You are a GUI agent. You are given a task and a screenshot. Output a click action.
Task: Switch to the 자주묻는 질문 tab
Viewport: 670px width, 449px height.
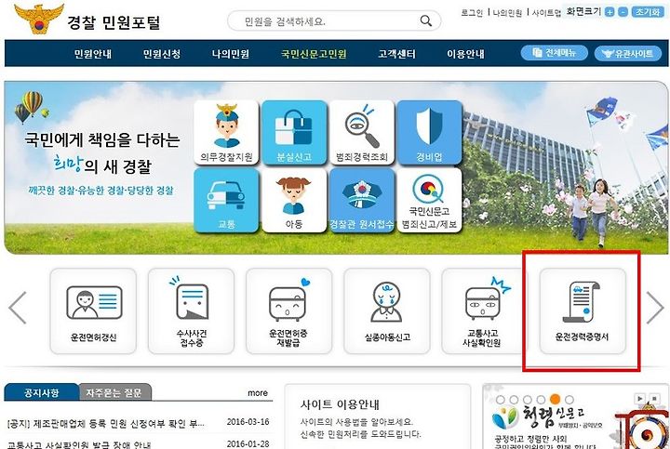pyautogui.click(x=114, y=392)
